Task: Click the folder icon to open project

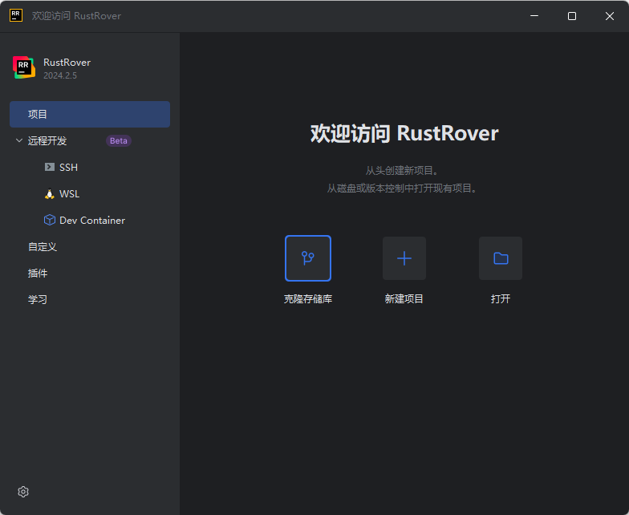Action: 501,258
